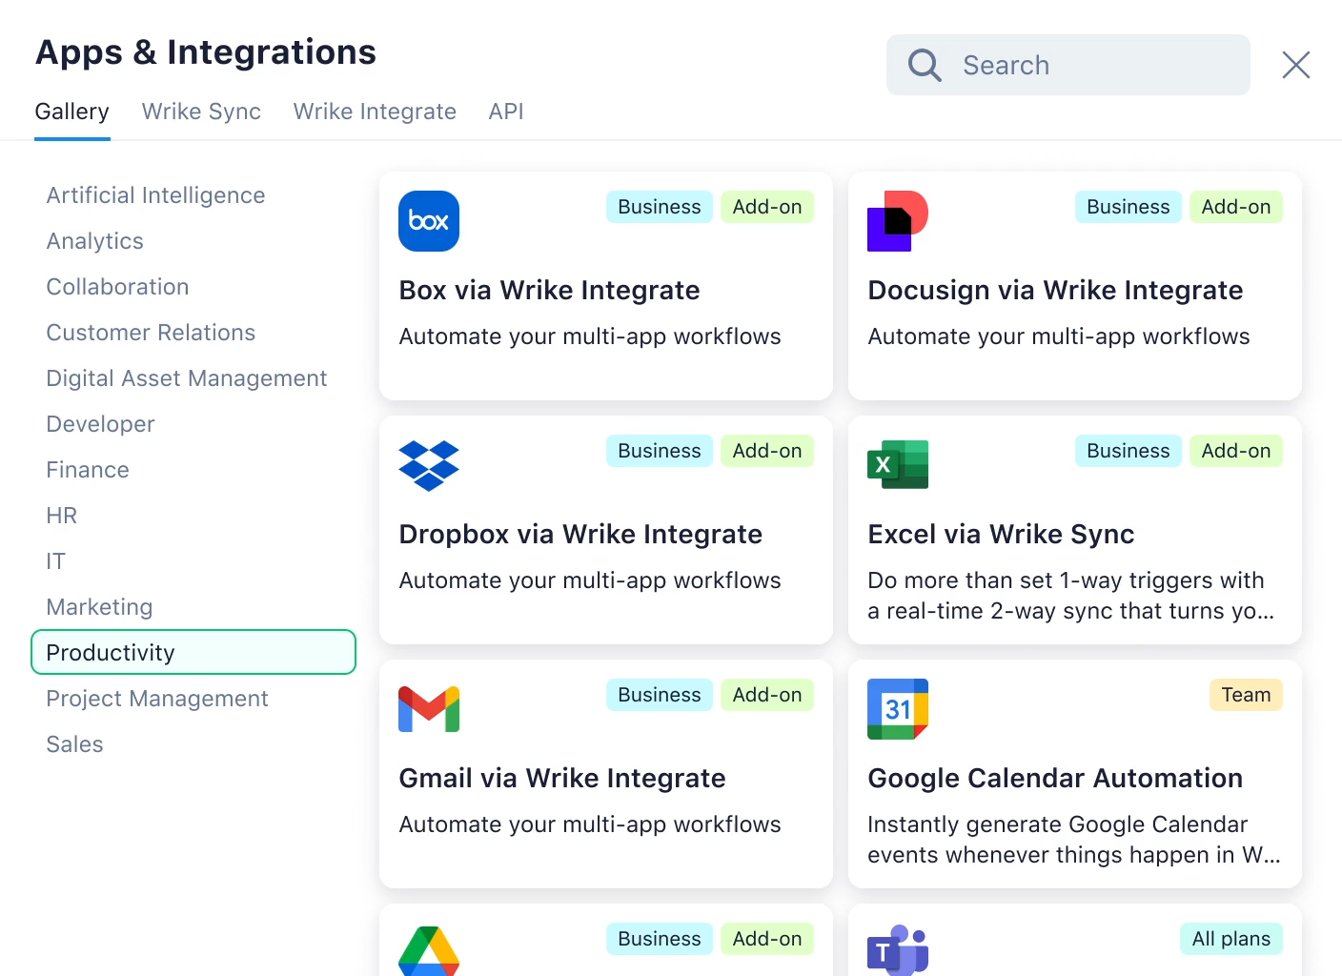1342x976 pixels.
Task: Click the Box app logo icon
Action: point(429,221)
